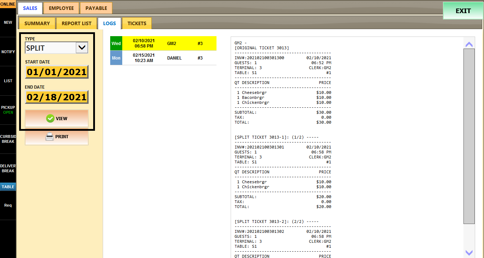Open the LIST sidebar button
This screenshot has height=258, width=484.
(x=8, y=81)
